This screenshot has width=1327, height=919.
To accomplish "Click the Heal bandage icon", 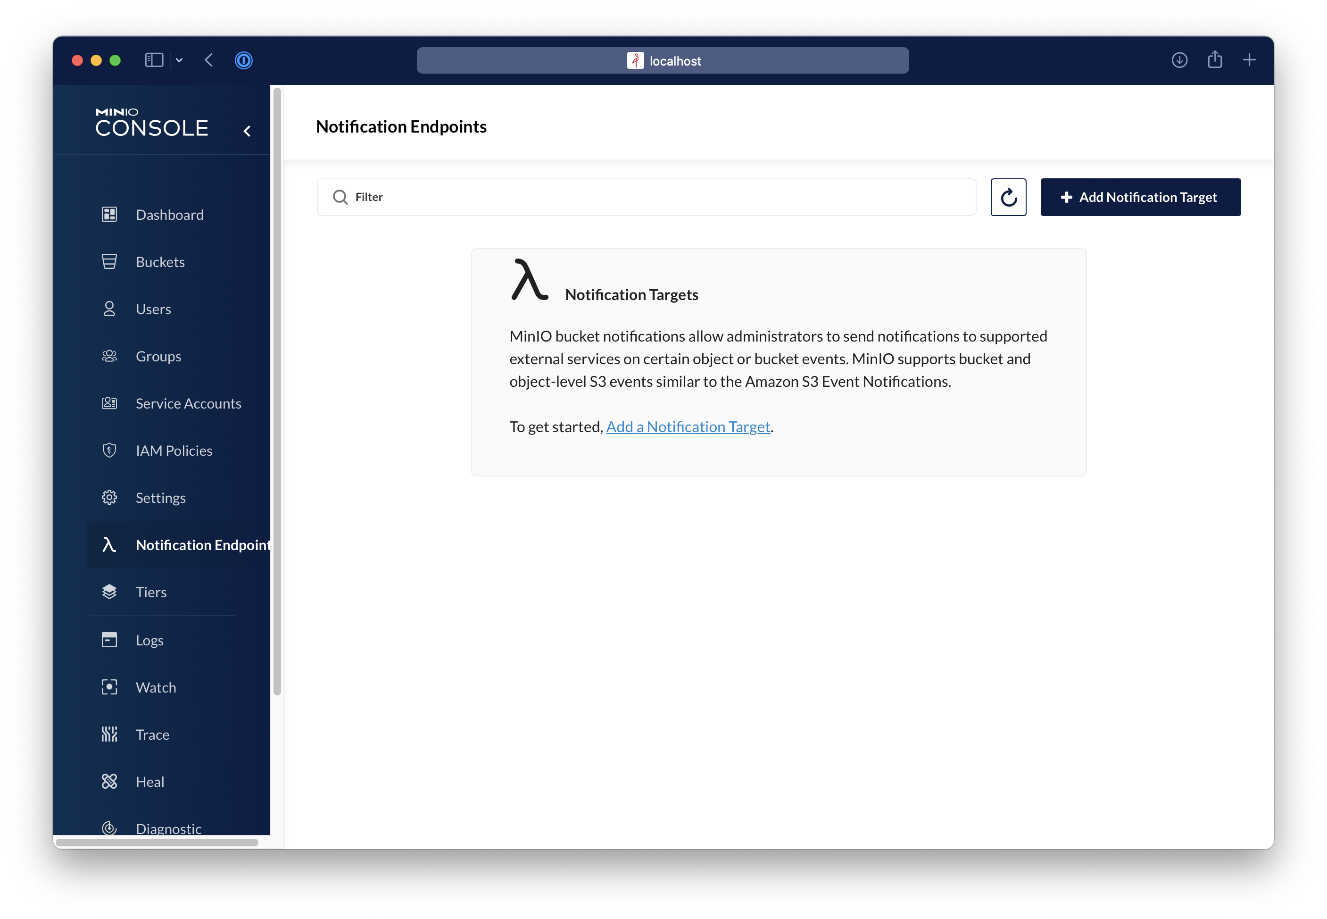I will [x=109, y=781].
